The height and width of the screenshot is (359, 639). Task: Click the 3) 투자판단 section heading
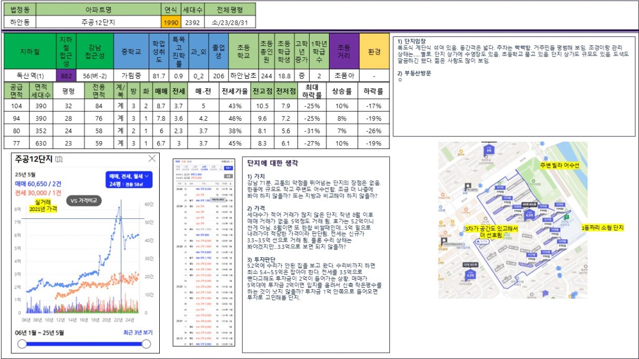pos(261,260)
